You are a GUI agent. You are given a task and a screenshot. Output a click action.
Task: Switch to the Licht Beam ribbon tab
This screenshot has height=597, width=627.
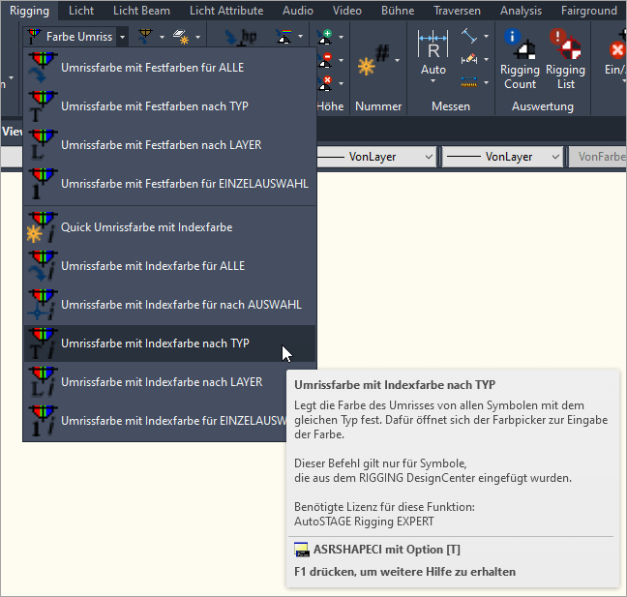tap(141, 11)
